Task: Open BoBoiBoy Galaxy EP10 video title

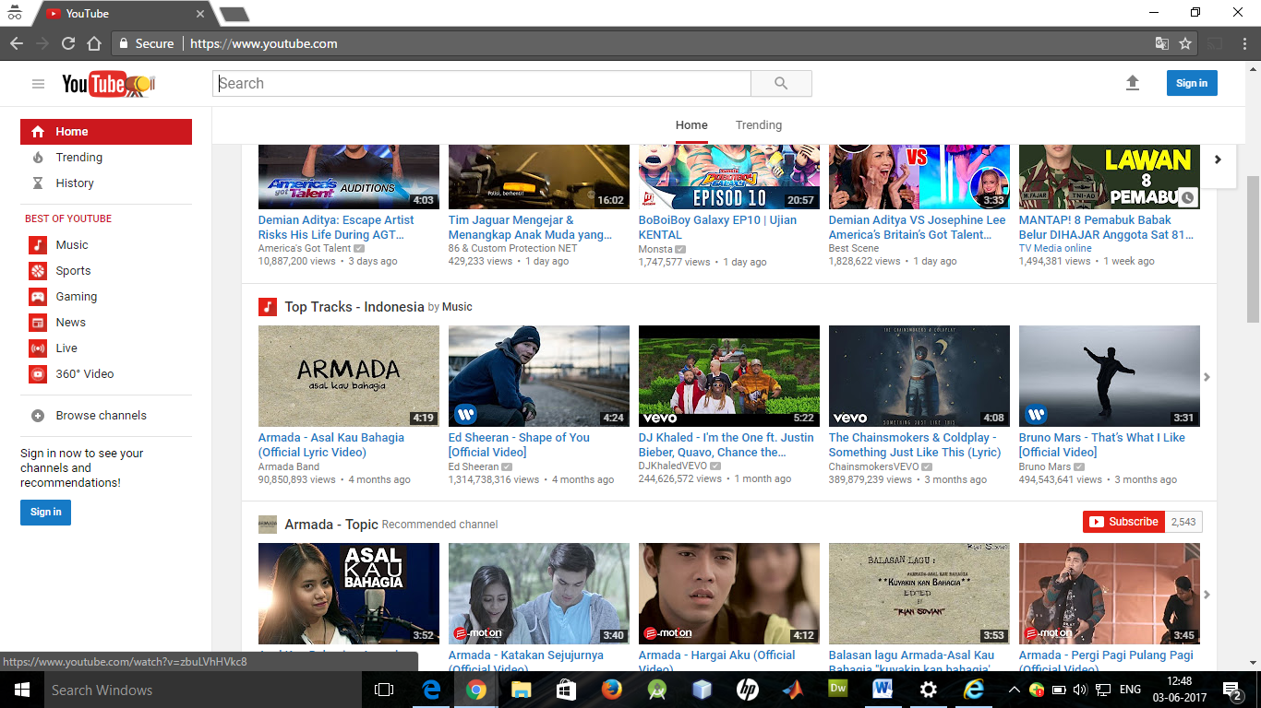Action: click(x=717, y=228)
